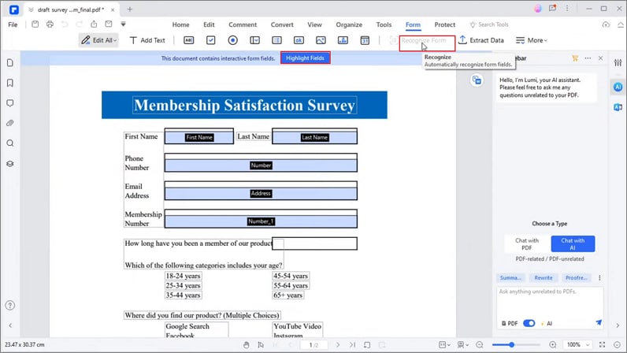Click the Extract Data button
The width and height of the screenshot is (627, 353).
(481, 40)
